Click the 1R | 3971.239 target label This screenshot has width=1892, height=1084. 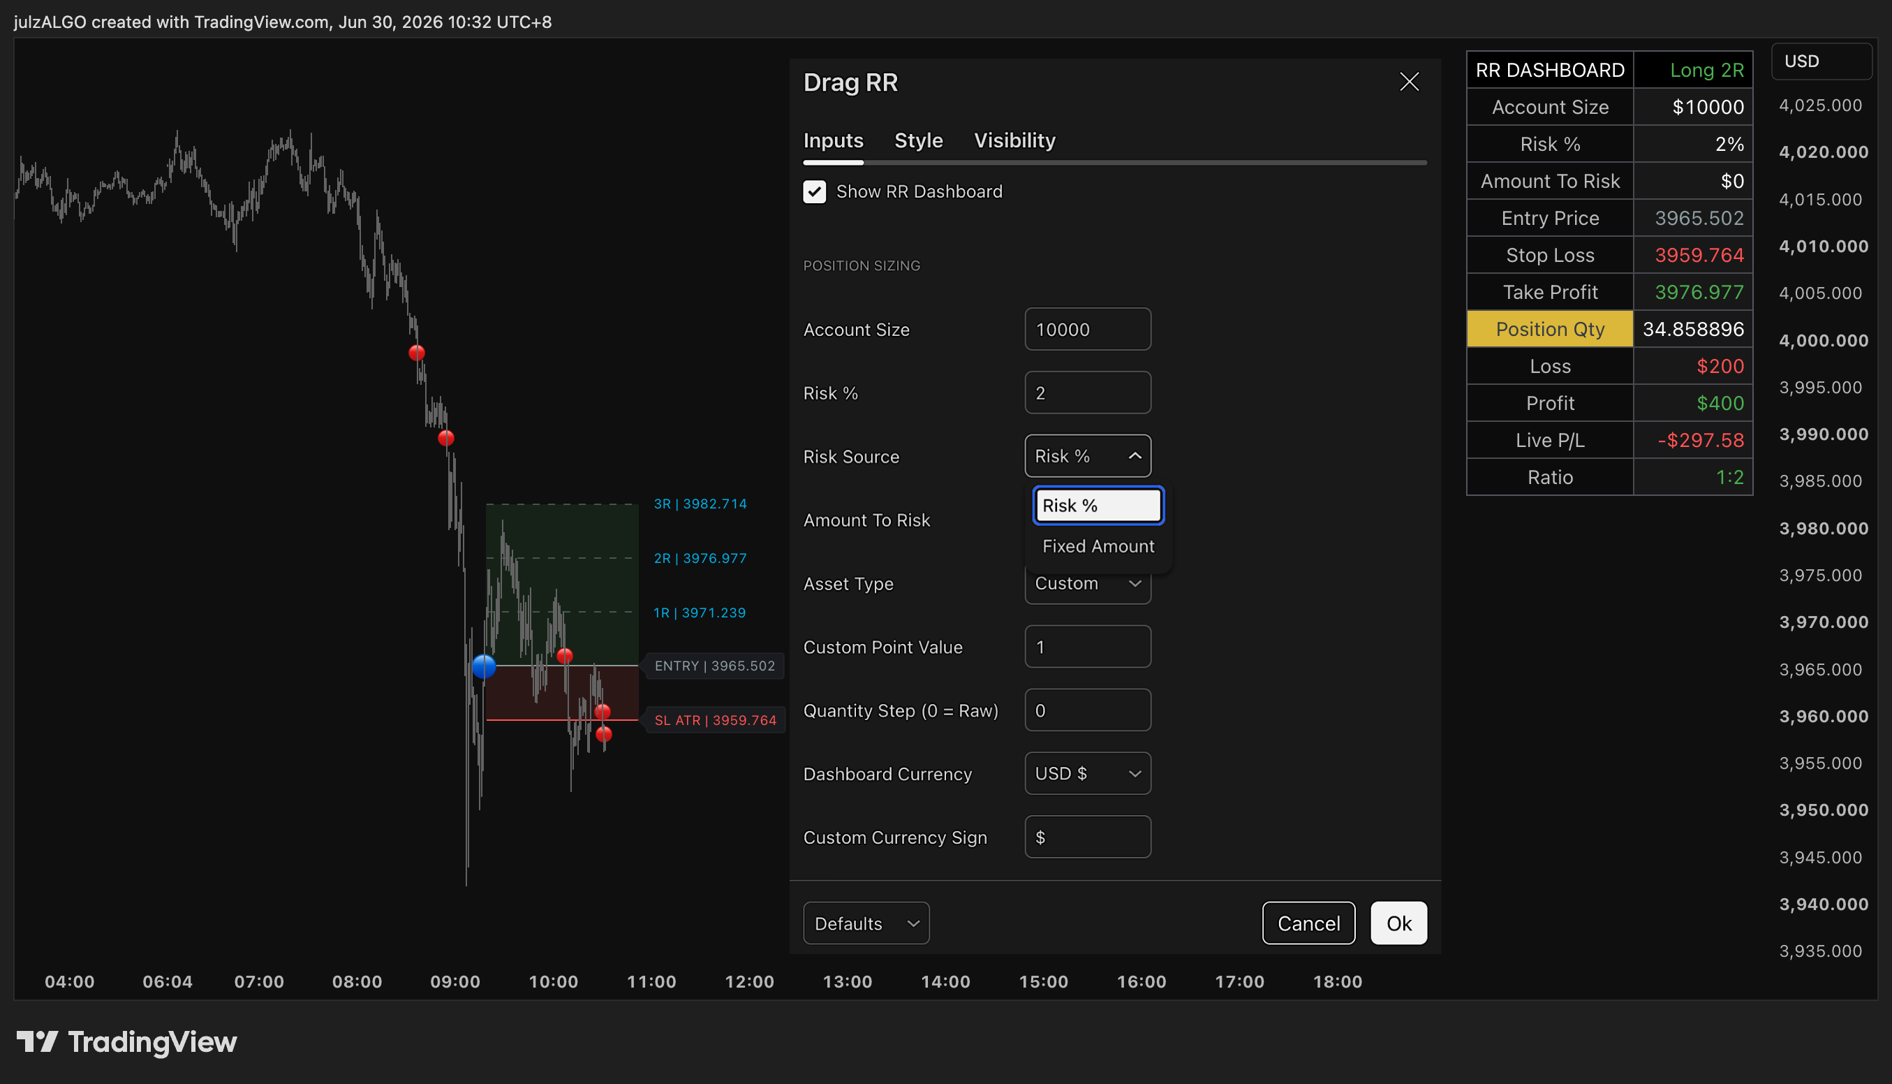[700, 613]
